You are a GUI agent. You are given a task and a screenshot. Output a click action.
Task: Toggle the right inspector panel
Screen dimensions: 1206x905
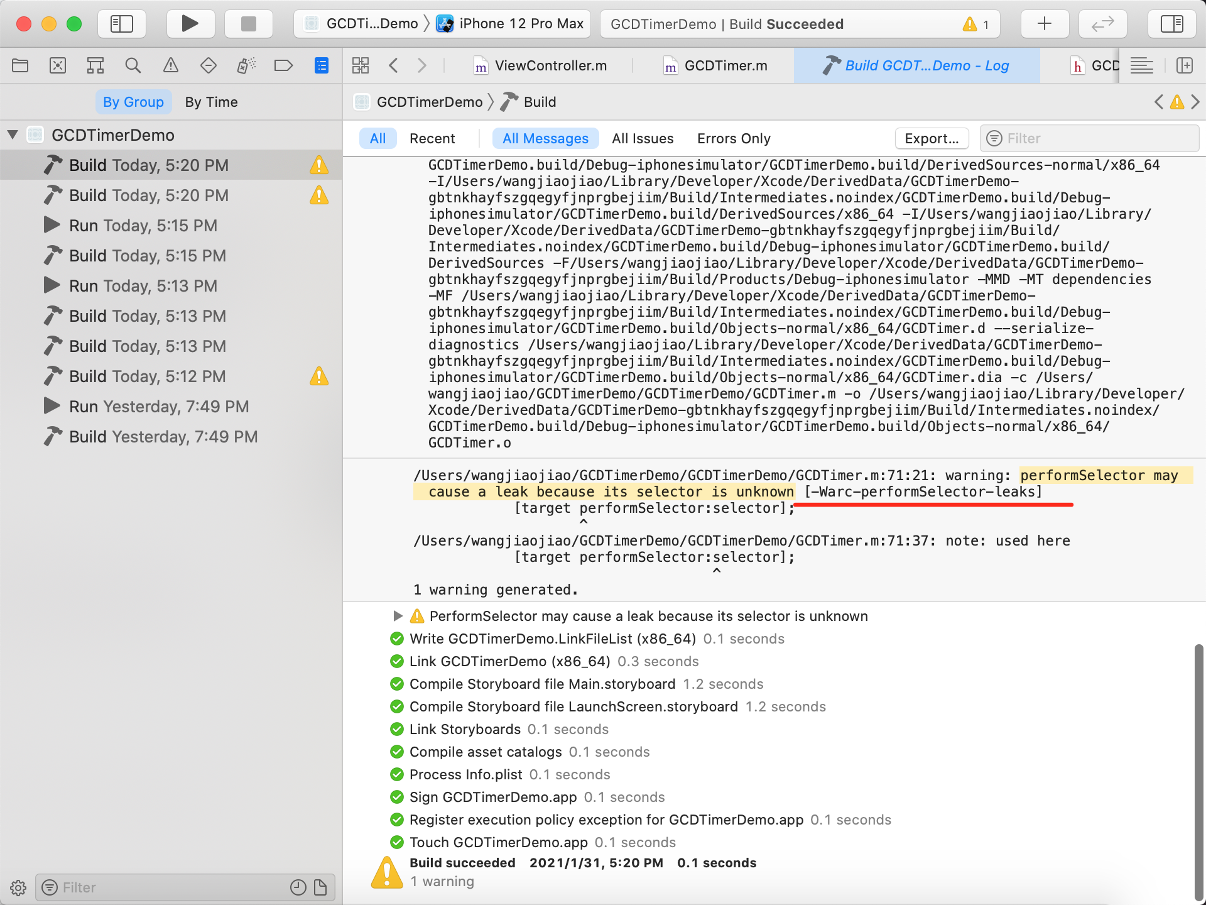(1171, 24)
